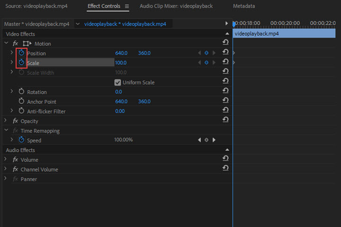Click the Speed stopwatch icon

click(21, 140)
